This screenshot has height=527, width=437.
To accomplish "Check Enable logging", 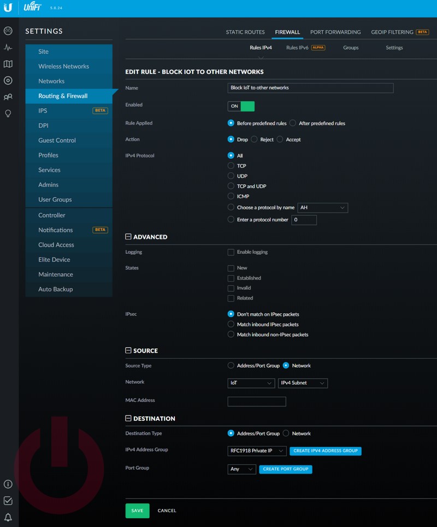I will coord(231,252).
